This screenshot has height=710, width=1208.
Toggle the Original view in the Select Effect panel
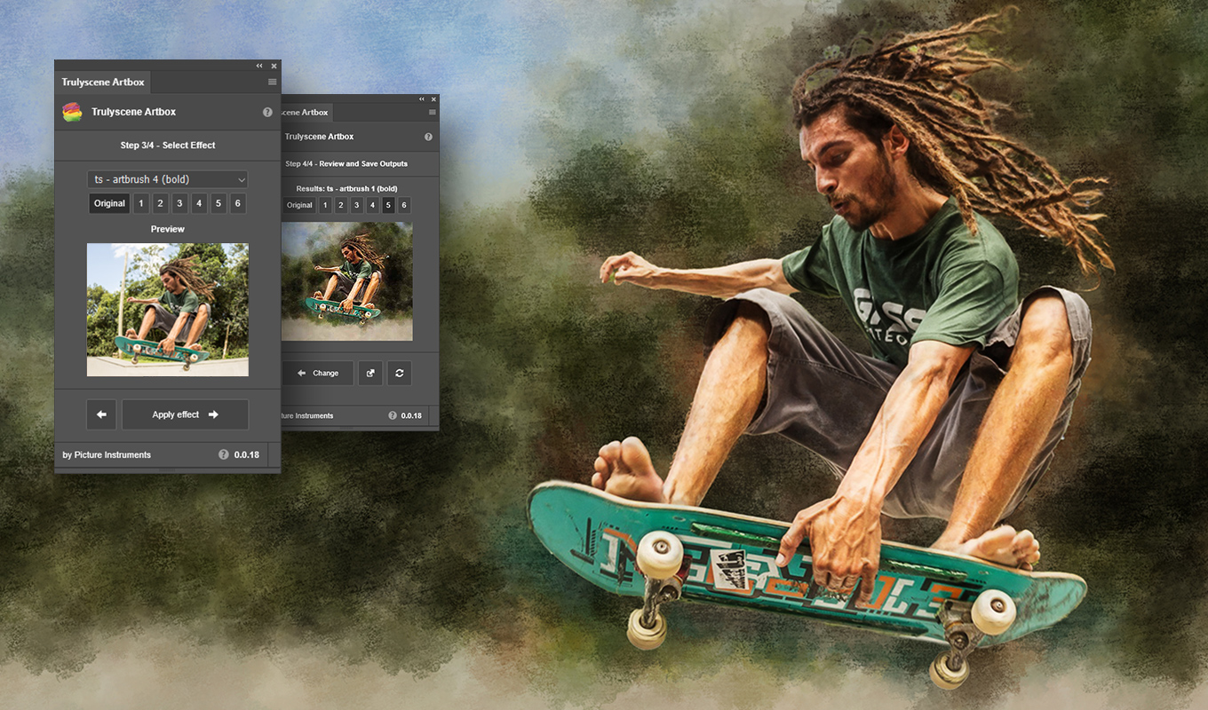tap(109, 203)
